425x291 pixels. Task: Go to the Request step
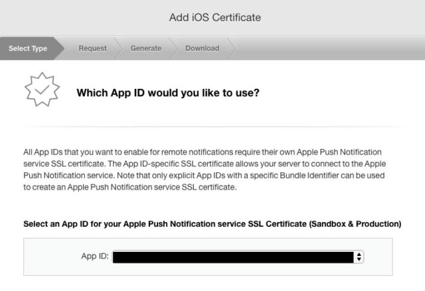pyautogui.click(x=93, y=48)
